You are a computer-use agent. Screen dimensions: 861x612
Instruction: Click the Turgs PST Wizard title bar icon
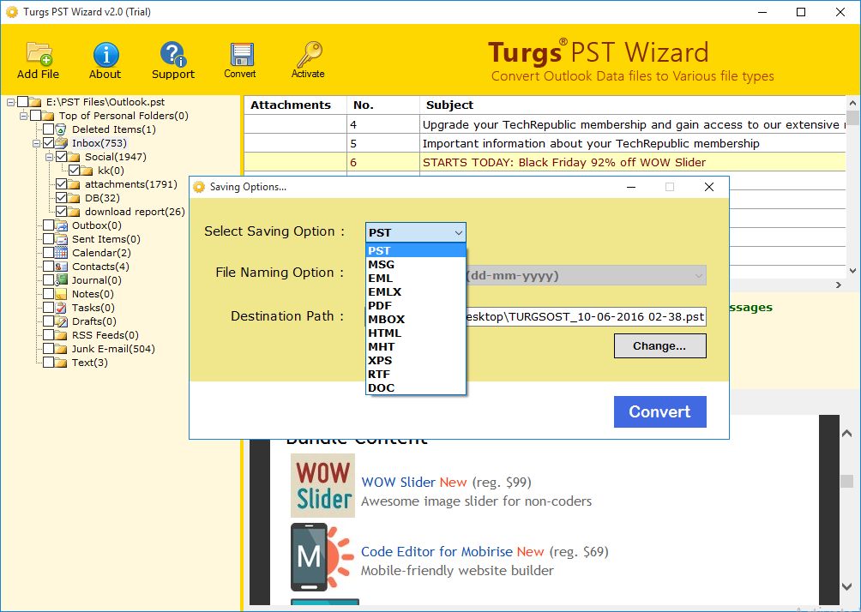coord(11,11)
